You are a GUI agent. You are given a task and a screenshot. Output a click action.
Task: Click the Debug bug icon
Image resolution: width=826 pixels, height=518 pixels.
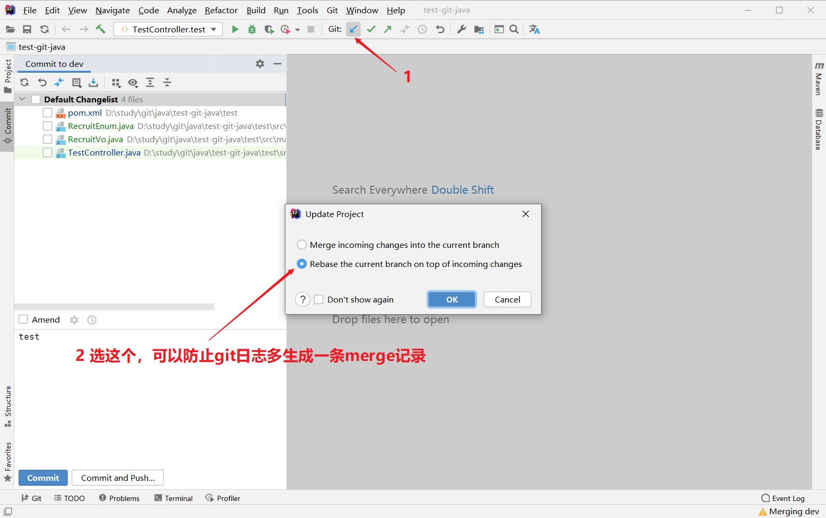pyautogui.click(x=252, y=30)
